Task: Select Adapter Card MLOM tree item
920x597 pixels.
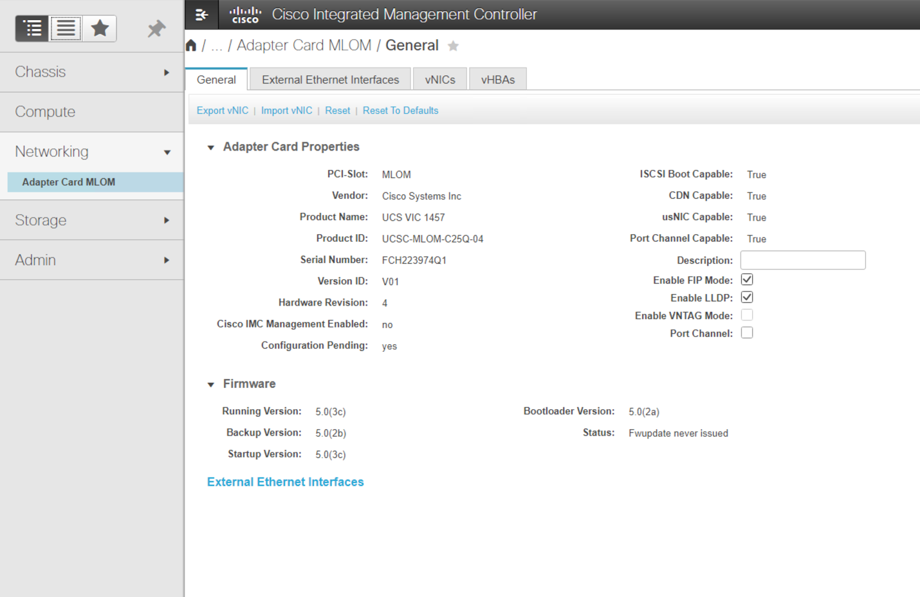Action: pos(95,182)
